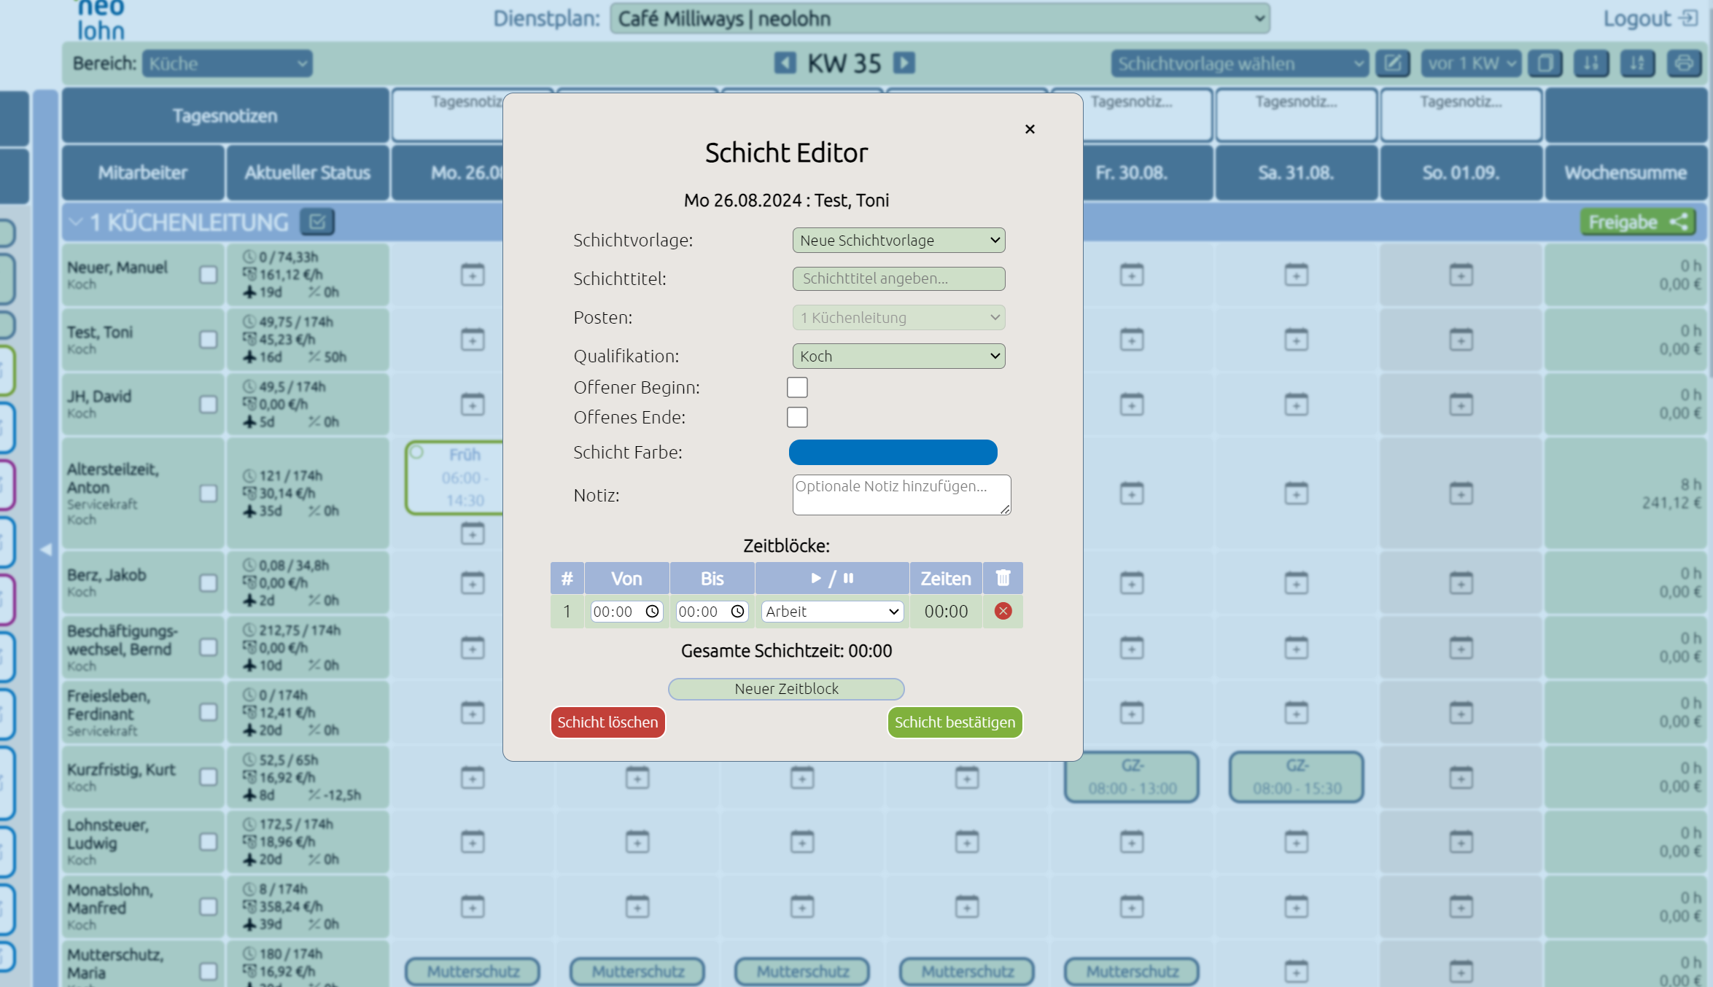Open Neue Schichtvorlage dropdown in editor
Viewport: 1713px width, 987px height.
[898, 240]
